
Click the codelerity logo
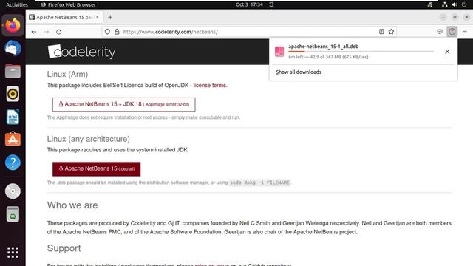(x=82, y=52)
